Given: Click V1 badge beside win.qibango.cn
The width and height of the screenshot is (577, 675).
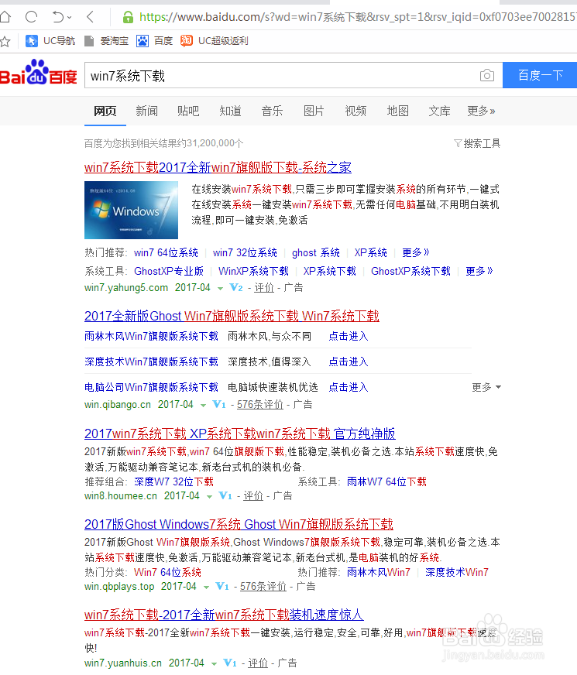Looking at the screenshot, I should [x=219, y=405].
